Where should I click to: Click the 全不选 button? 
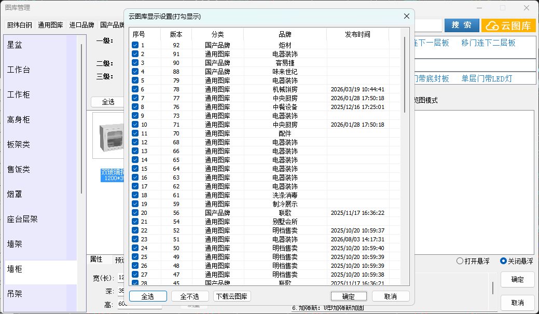pyautogui.click(x=190, y=296)
